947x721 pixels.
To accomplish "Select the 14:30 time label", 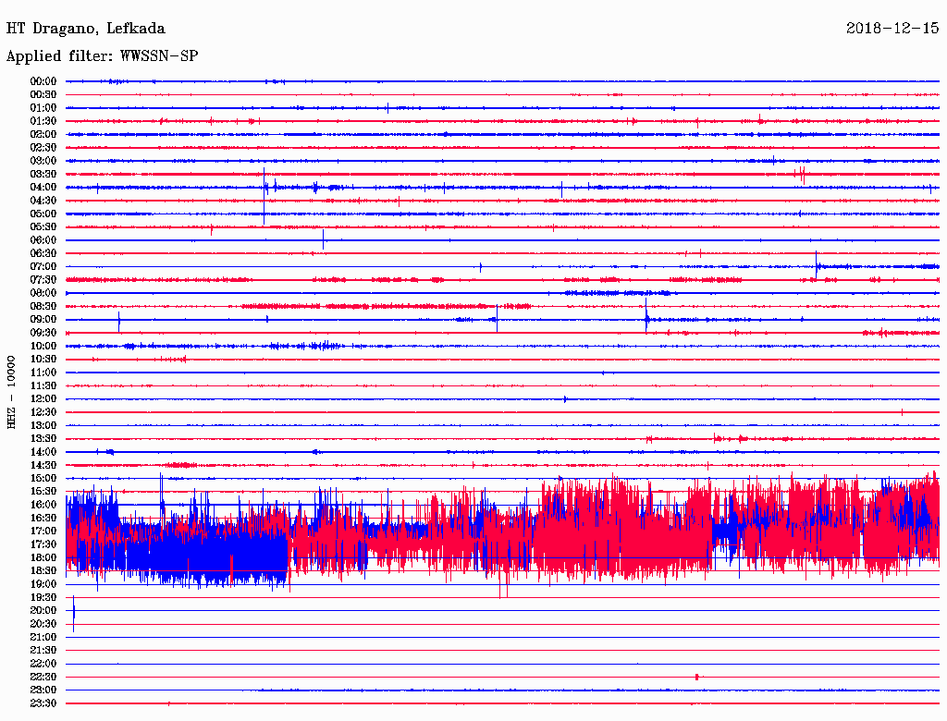I will [x=43, y=465].
